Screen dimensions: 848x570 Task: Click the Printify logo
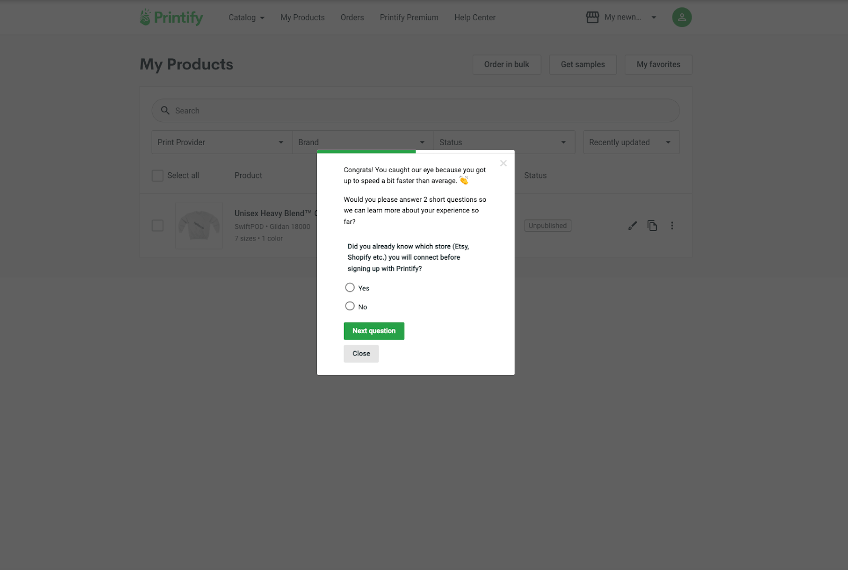click(x=171, y=17)
